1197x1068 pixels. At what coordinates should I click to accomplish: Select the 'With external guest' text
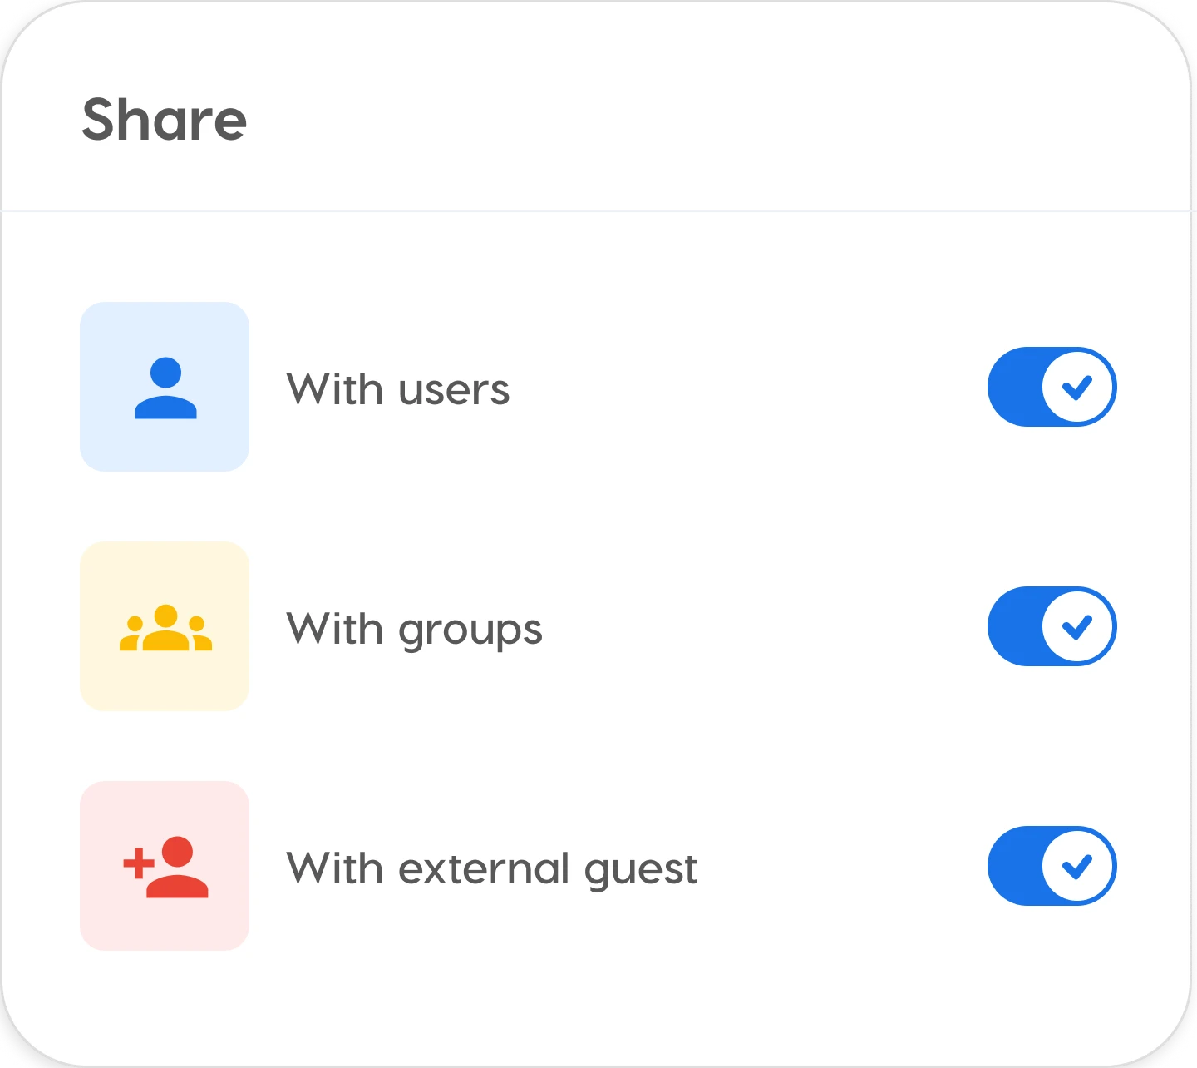coord(493,868)
